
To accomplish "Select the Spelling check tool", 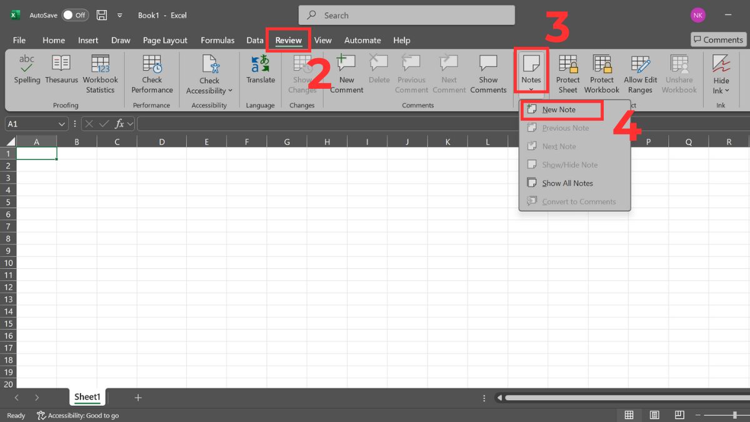I will pyautogui.click(x=27, y=71).
